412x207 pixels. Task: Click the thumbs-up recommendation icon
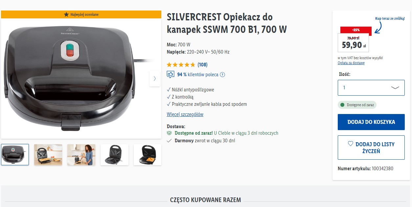point(171,74)
